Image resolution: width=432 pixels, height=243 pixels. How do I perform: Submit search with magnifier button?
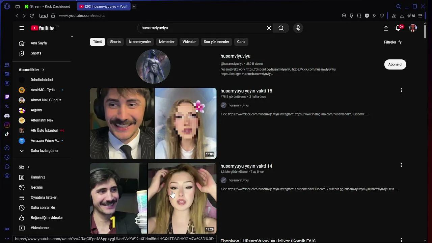281,28
